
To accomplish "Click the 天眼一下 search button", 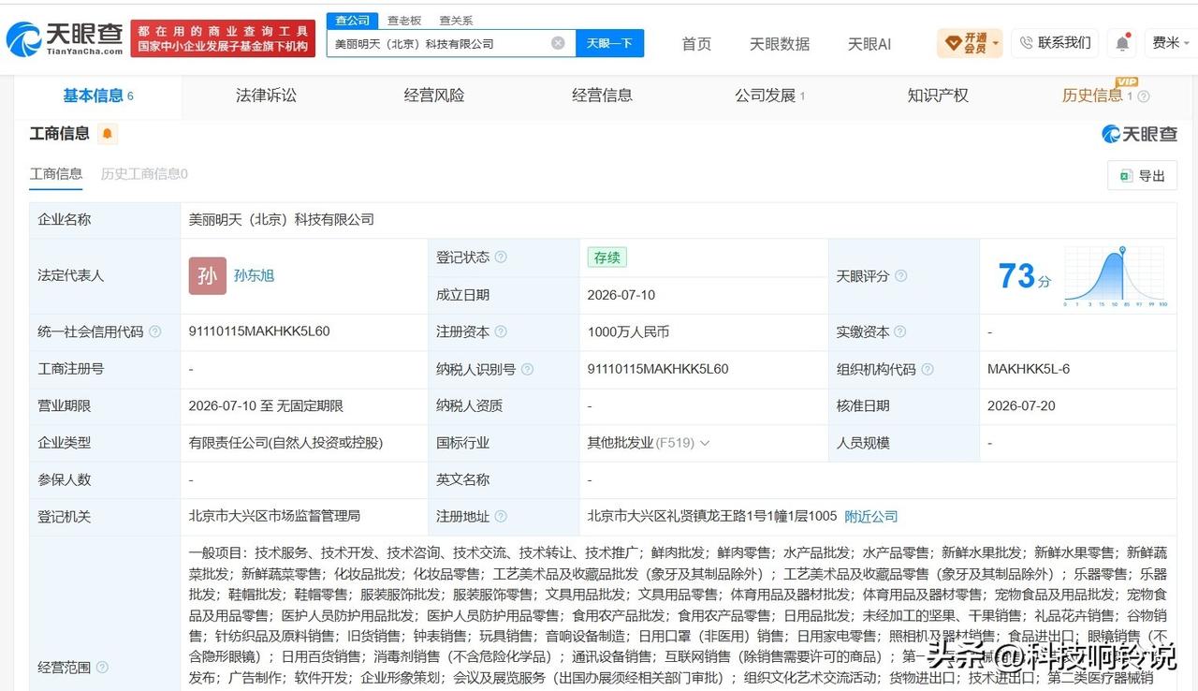I will [609, 43].
